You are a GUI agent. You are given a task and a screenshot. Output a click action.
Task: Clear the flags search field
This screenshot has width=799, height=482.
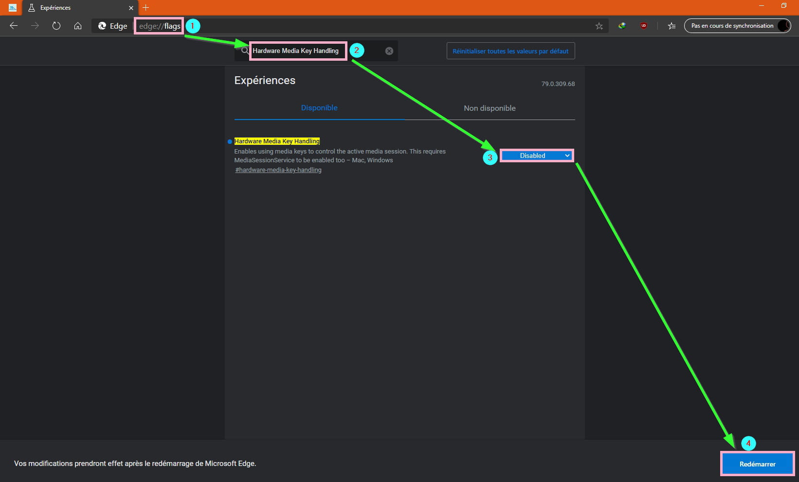(x=389, y=51)
